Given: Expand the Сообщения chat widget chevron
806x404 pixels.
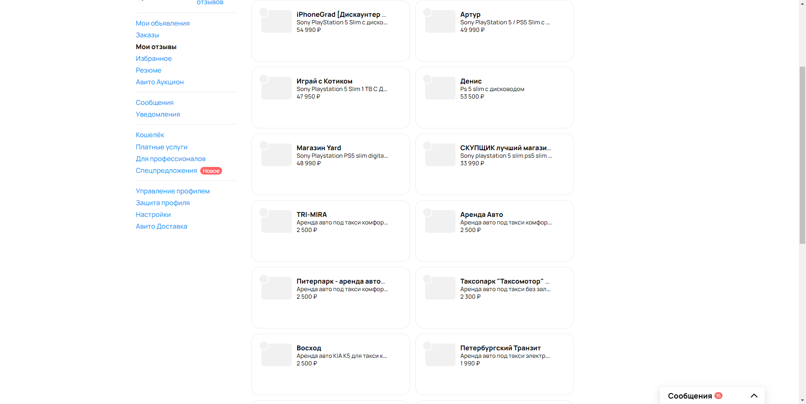Looking at the screenshot, I should tap(754, 396).
